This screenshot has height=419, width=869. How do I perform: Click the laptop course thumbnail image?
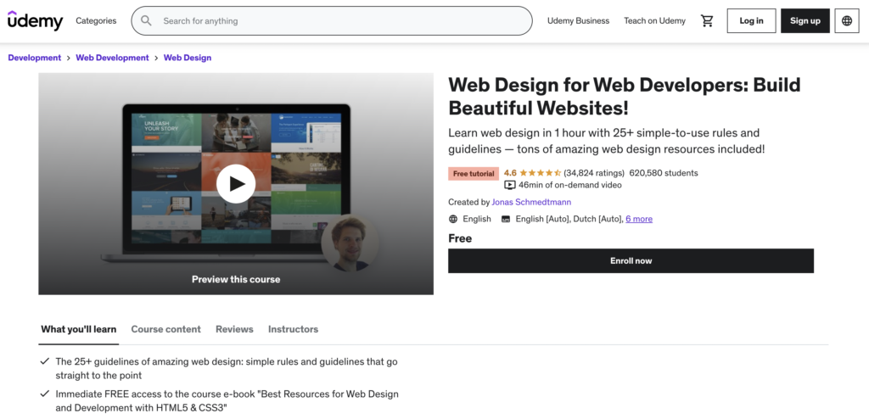pyautogui.click(x=236, y=183)
